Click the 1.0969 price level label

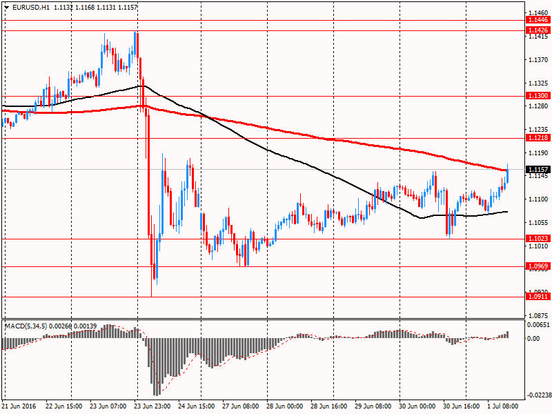click(538, 266)
